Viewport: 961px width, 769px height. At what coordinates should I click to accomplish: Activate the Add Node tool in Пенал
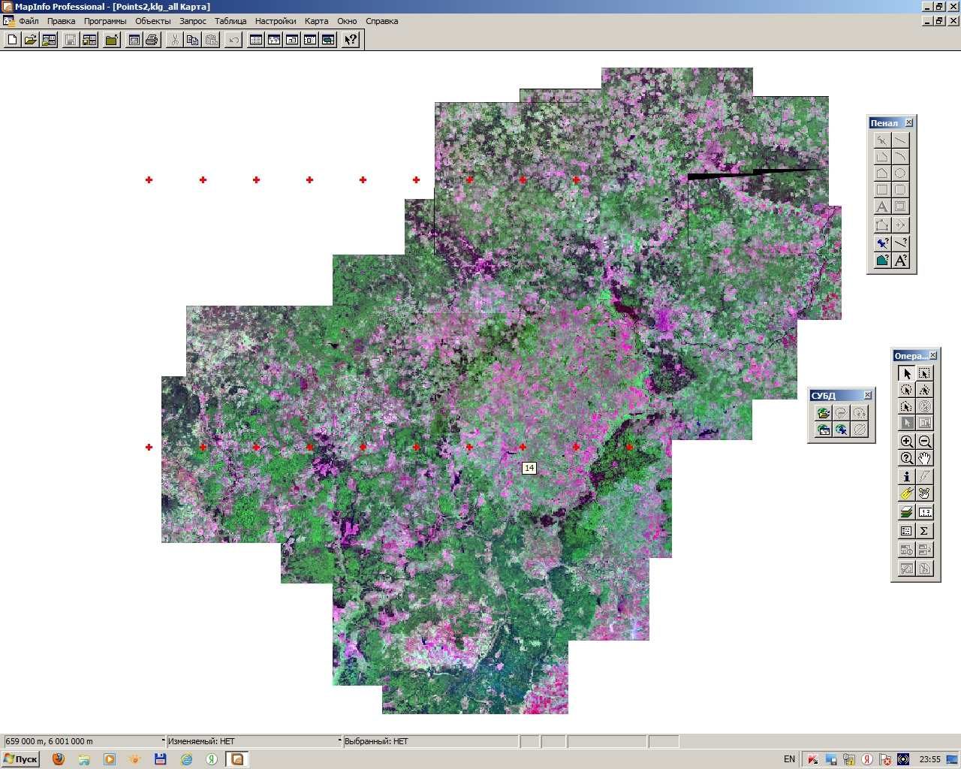(x=900, y=225)
